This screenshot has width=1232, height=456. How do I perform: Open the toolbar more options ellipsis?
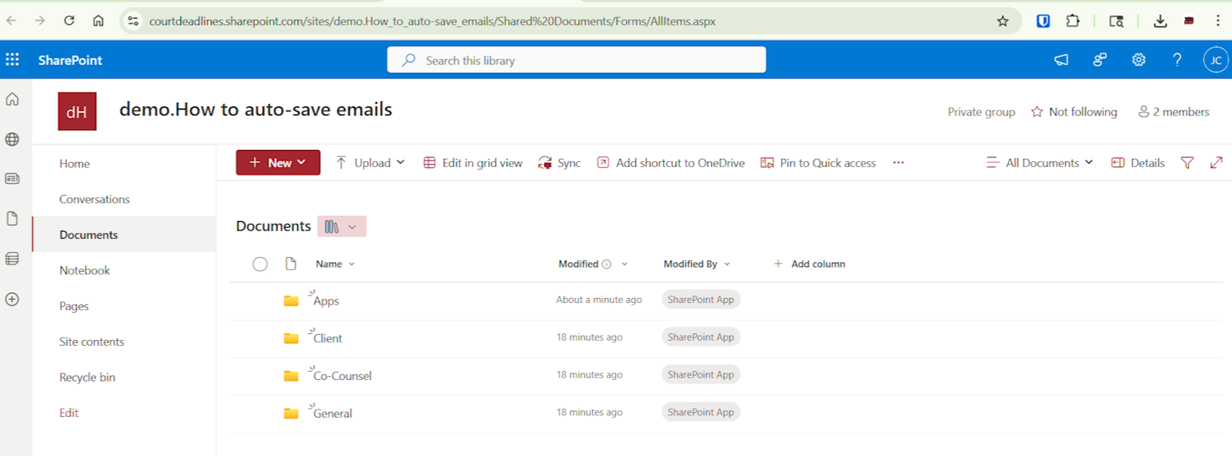pyautogui.click(x=898, y=163)
